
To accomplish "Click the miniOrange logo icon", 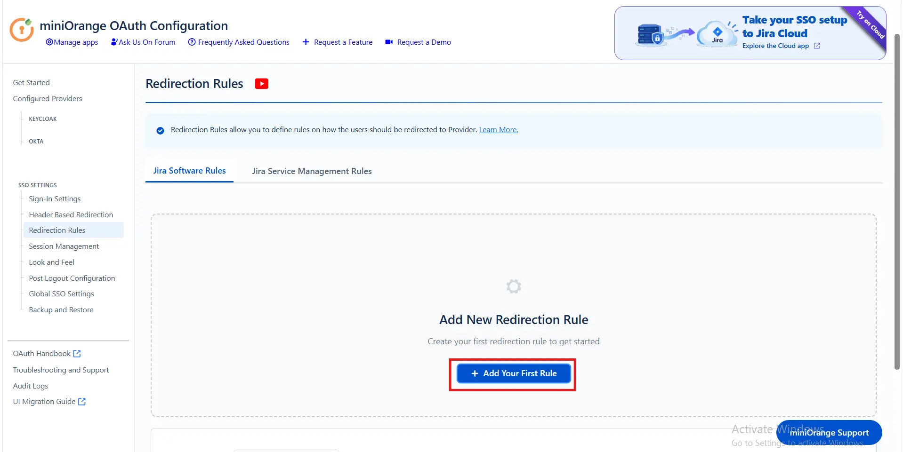I will [22, 30].
